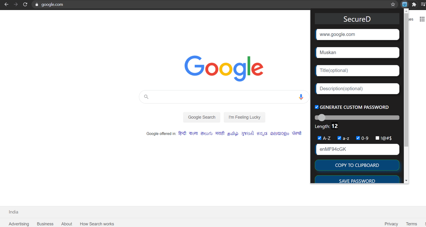Open the Business footer link
This screenshot has height=227, width=426.
(45, 224)
